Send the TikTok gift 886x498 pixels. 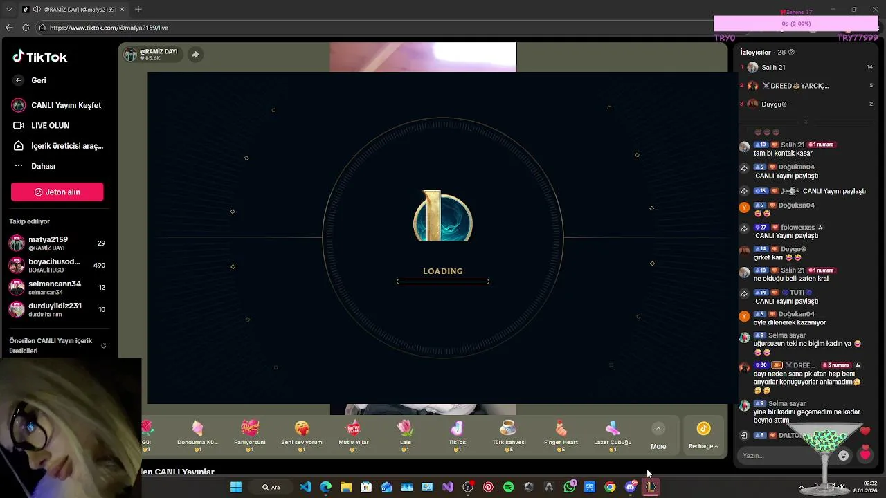[457, 436]
